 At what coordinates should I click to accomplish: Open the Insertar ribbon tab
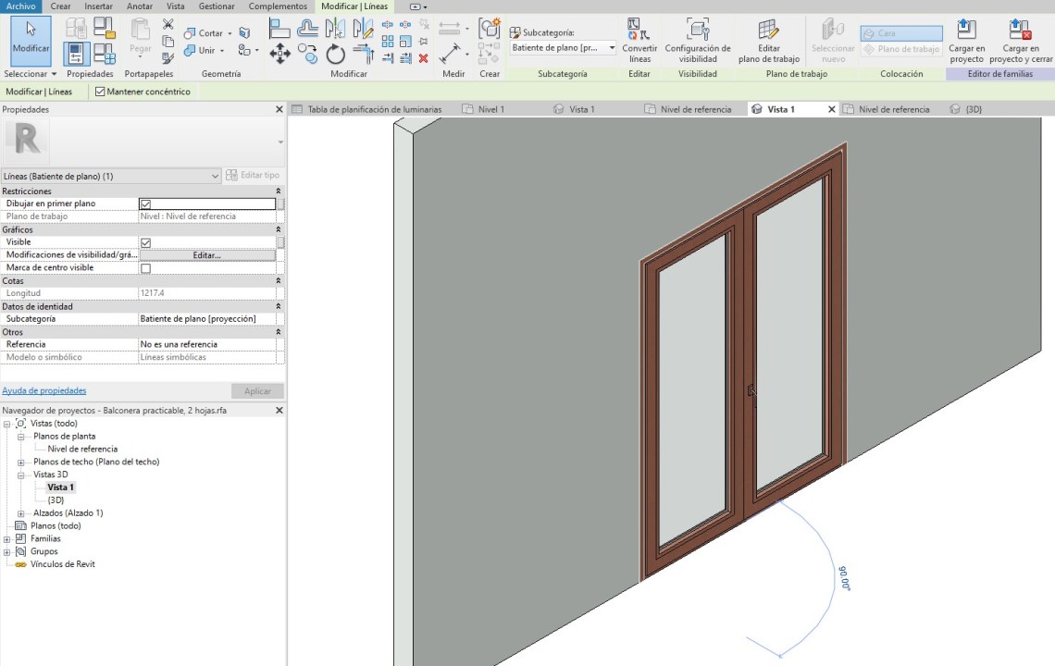[98, 6]
